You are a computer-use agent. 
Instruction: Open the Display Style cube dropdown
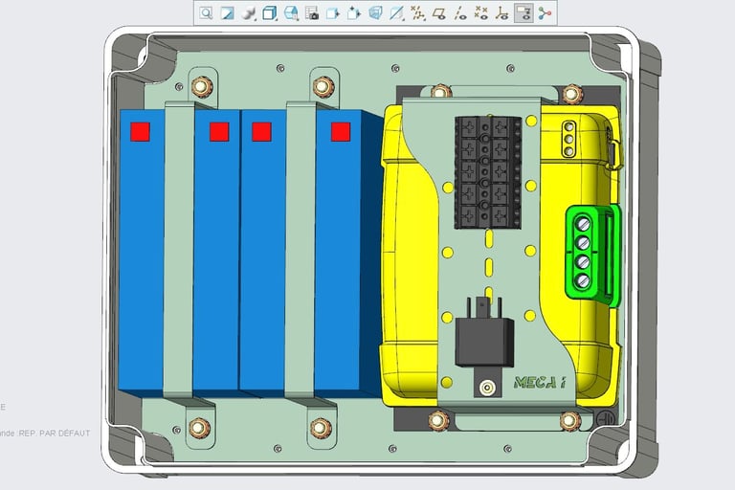270,13
